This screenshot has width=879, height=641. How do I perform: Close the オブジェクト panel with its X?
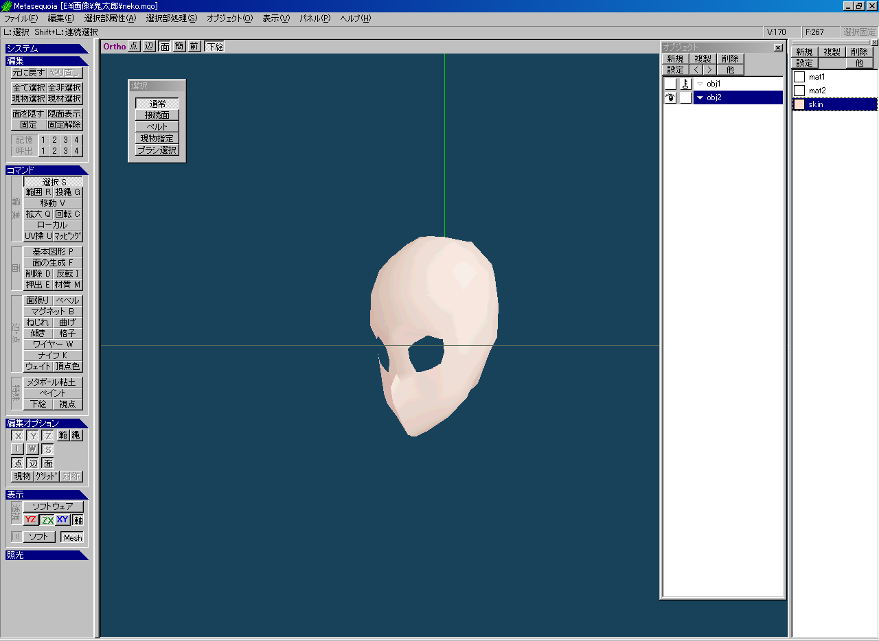(x=777, y=47)
